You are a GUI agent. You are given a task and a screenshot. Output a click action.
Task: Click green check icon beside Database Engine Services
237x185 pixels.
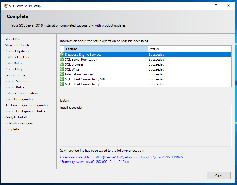click(62, 54)
